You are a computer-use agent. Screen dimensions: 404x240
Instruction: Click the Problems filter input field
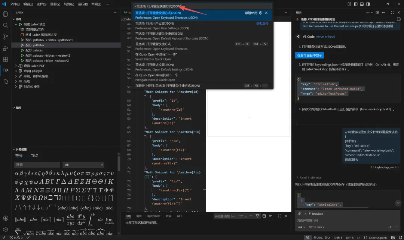234,216
